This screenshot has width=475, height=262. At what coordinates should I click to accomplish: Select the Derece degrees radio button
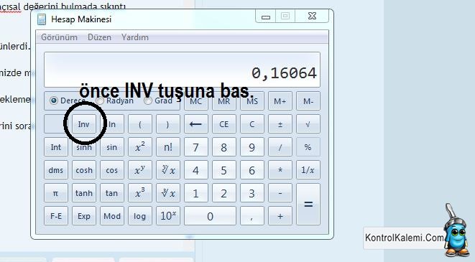[x=54, y=100]
